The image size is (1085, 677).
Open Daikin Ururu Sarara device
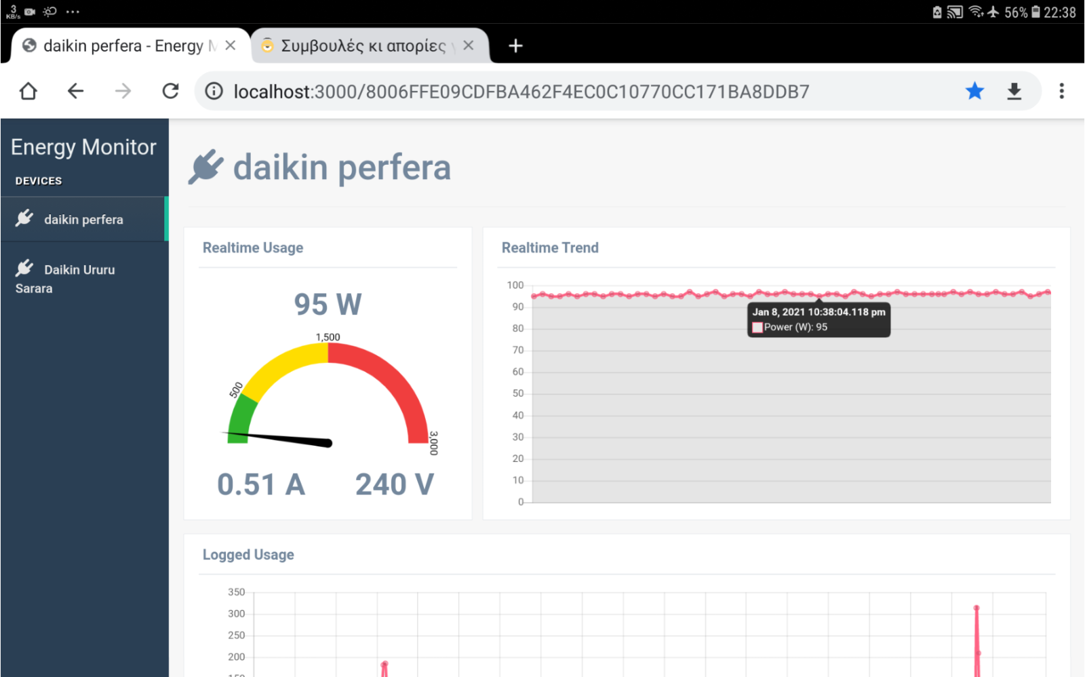(84, 278)
